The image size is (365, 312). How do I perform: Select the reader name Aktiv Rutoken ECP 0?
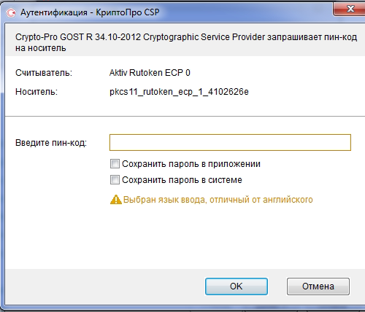coord(150,73)
